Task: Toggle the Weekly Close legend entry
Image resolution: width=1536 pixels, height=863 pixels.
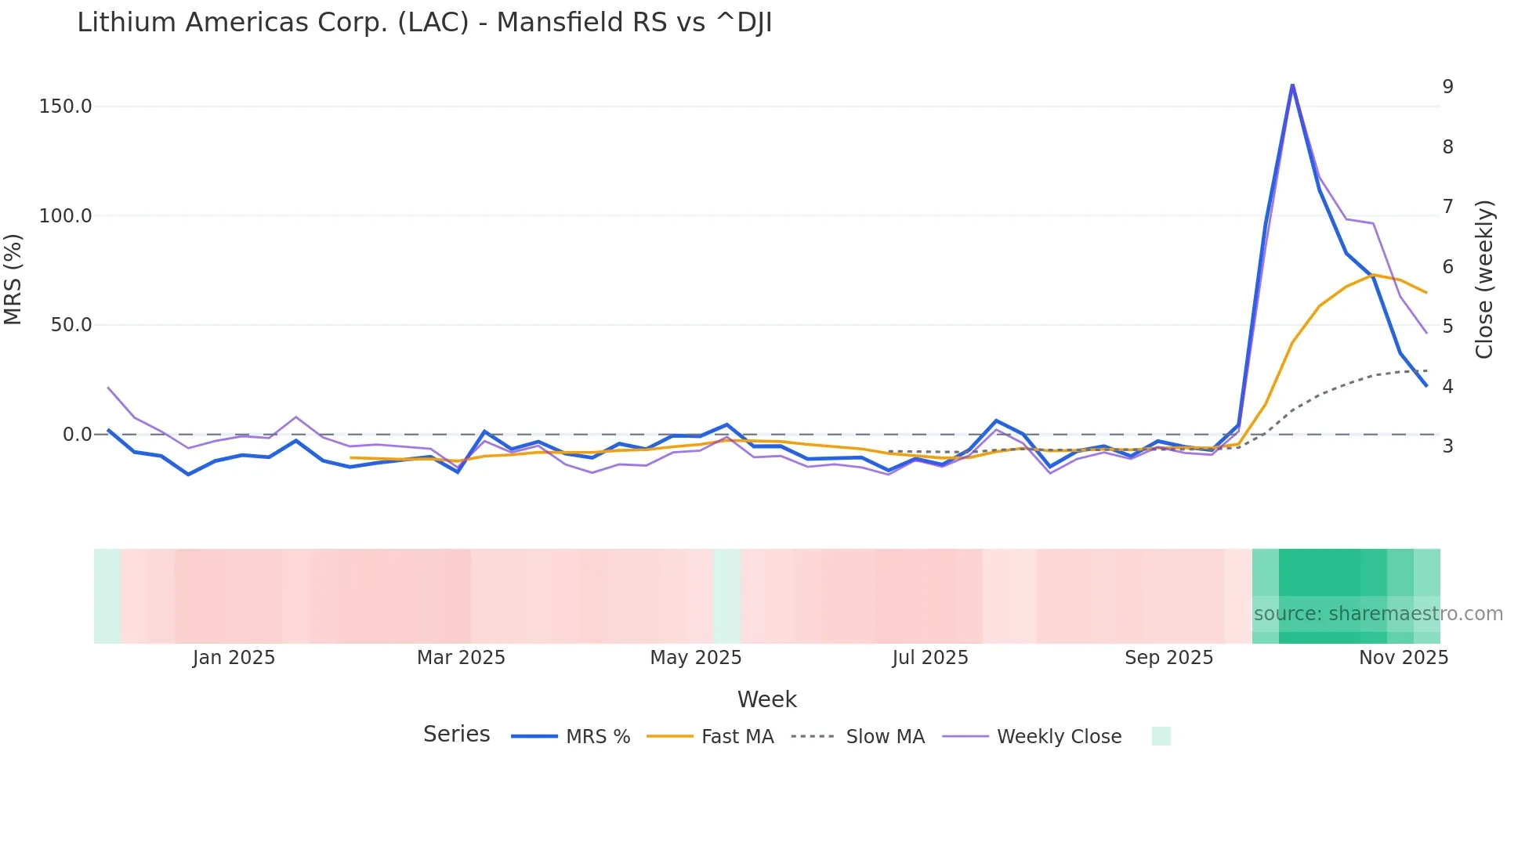Action: (x=1032, y=736)
